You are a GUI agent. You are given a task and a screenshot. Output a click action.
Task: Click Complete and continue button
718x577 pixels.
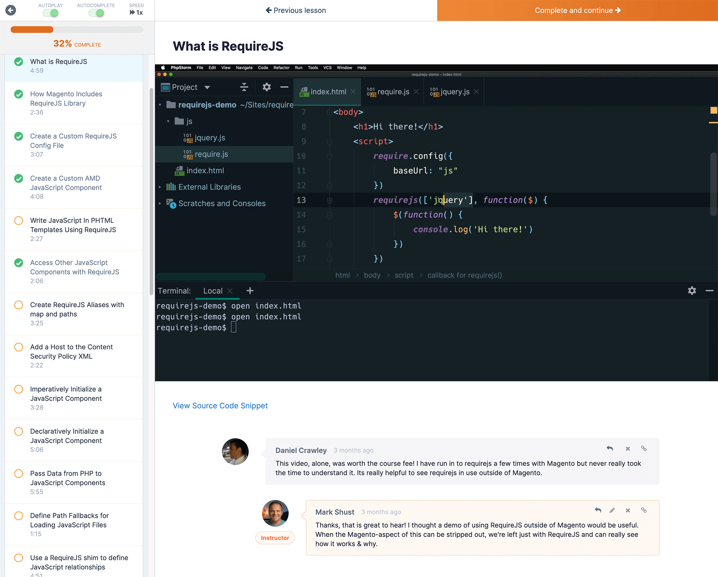(577, 10)
